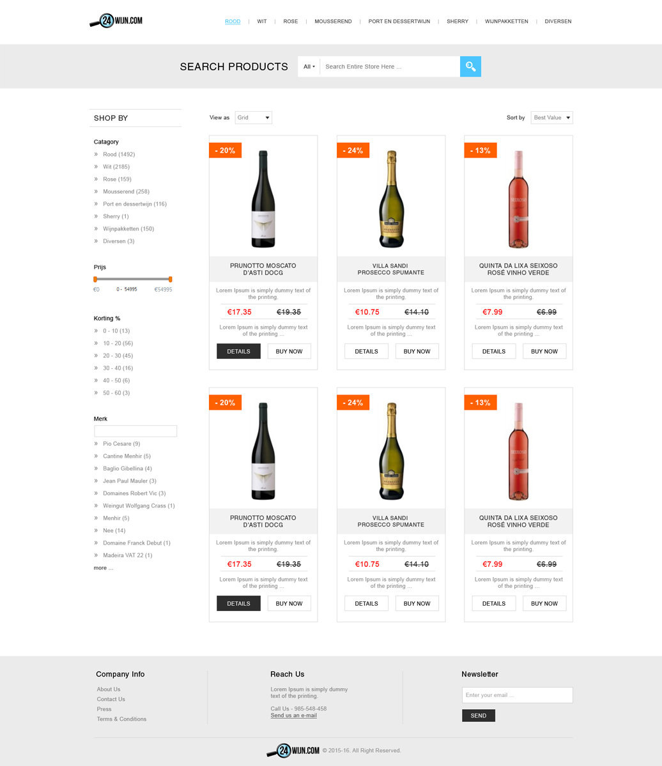Viewport: 662px width, 766px height.
Task: Filter by category Sherry (1)
Action: coord(116,216)
